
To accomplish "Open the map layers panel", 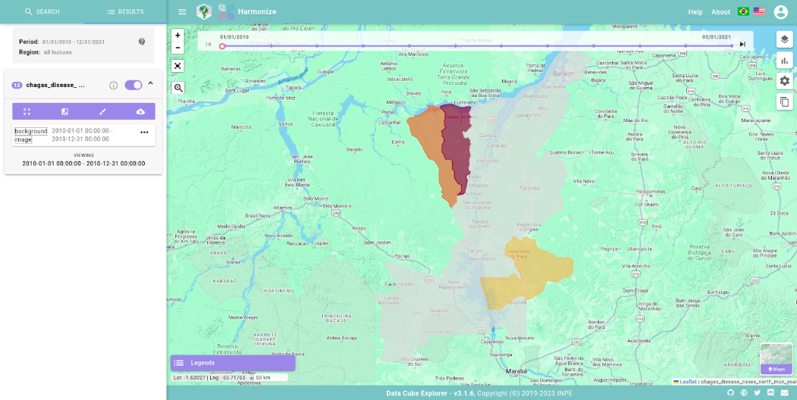I will click(x=784, y=39).
